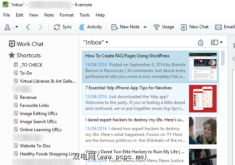235x165 pixels.
Task: Select the Shortcuts star heading
Action: click(x=25, y=55)
